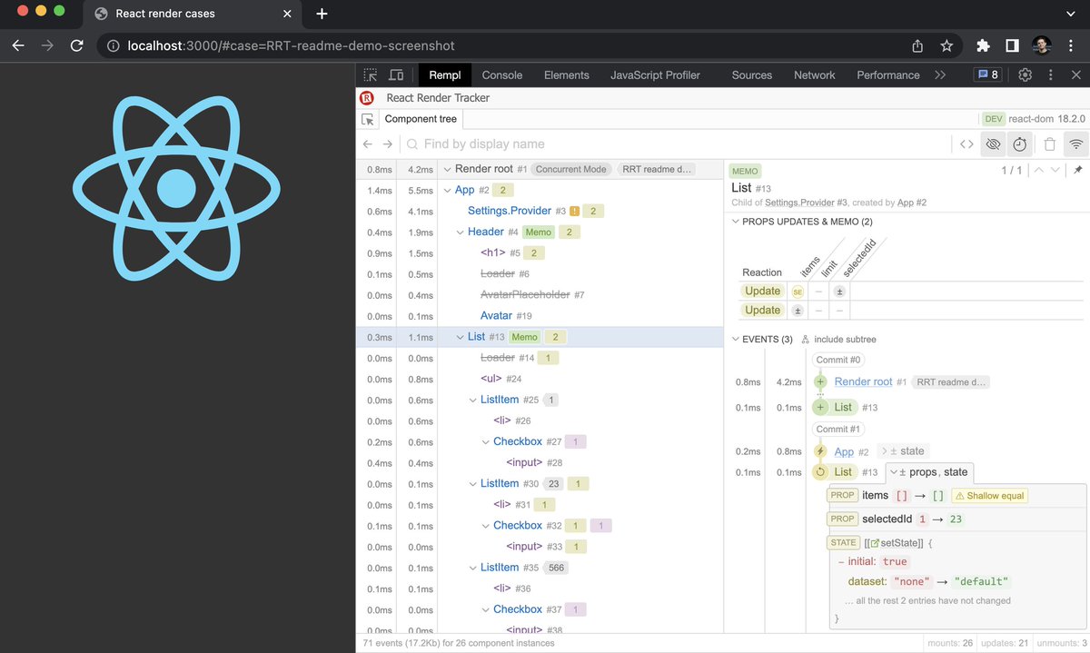Screen dimensions: 1090x653
Task: Collapse the PROPS UPDATES & MEMO section
Action: click(736, 221)
